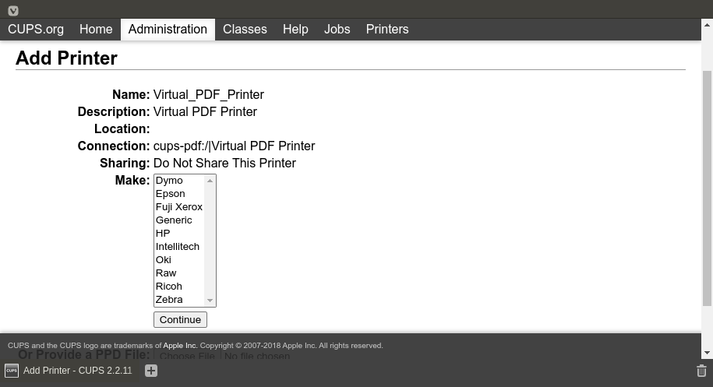Open a new tab with plus icon
Screen dimensions: 713x387
(x=151, y=371)
